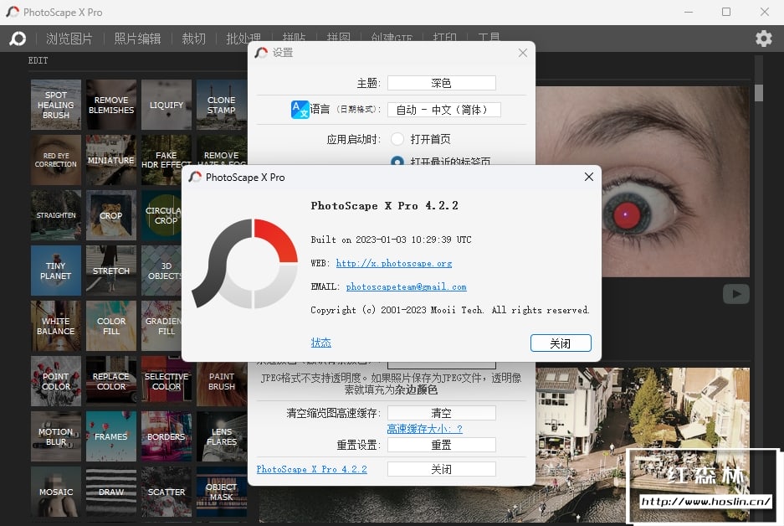Screen dimensions: 784x526
Task: Switch to the 浏览图片 viewer tab
Action: click(69, 39)
